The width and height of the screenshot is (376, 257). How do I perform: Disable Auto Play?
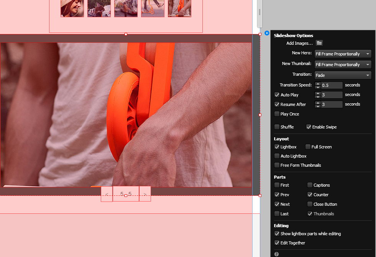coord(277,94)
